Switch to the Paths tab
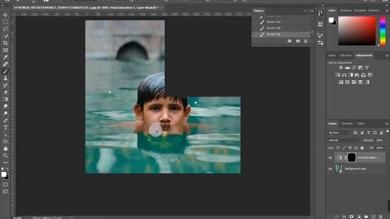Image resolution: width=390 pixels, height=219 pixels. tap(361, 123)
